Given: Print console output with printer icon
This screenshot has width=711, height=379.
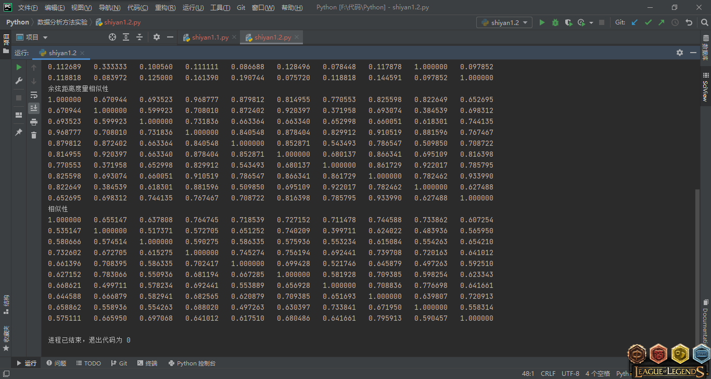Looking at the screenshot, I should click(x=34, y=122).
